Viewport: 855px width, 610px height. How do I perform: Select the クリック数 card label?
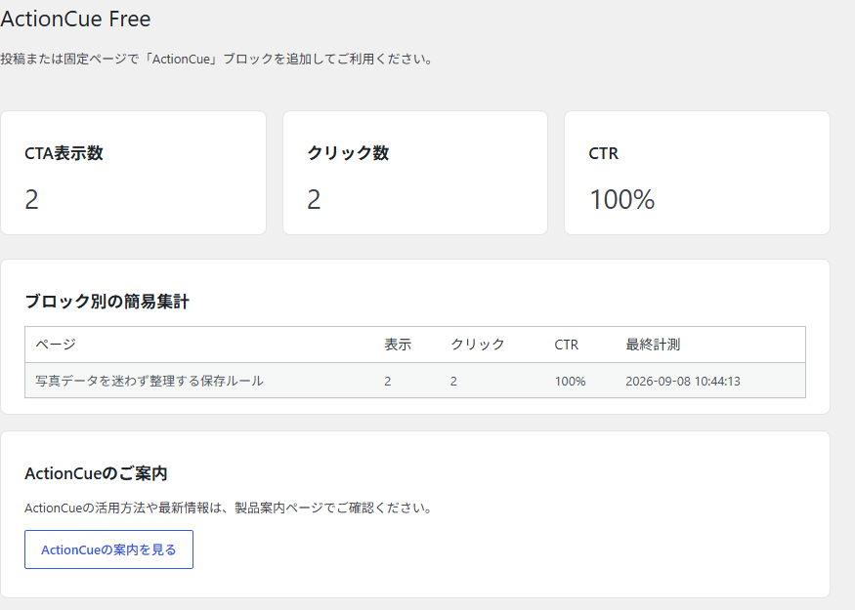[x=348, y=153]
